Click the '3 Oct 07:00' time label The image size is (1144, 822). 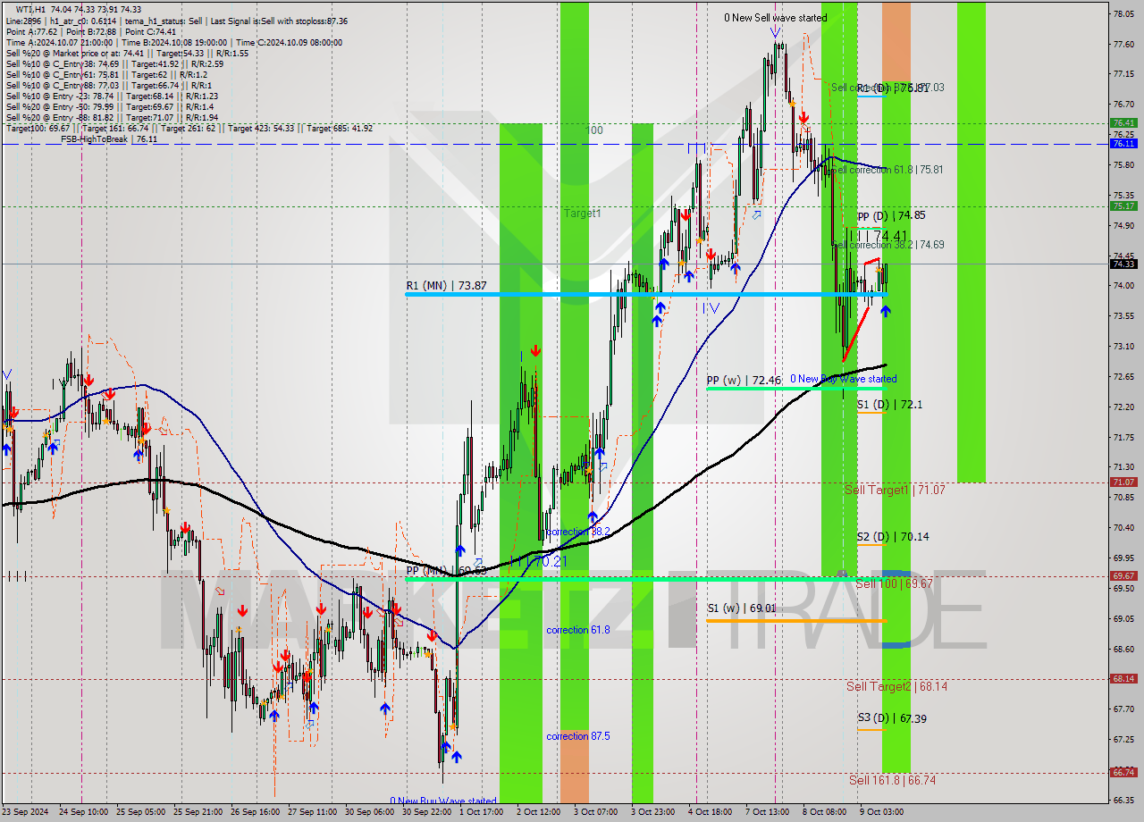click(596, 812)
